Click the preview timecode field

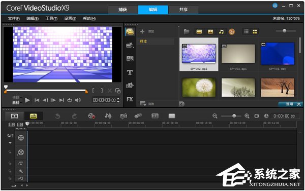[104, 100]
